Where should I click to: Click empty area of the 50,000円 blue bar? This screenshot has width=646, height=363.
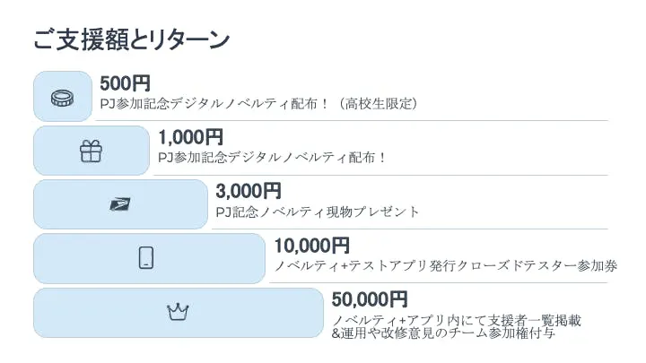click(260, 313)
